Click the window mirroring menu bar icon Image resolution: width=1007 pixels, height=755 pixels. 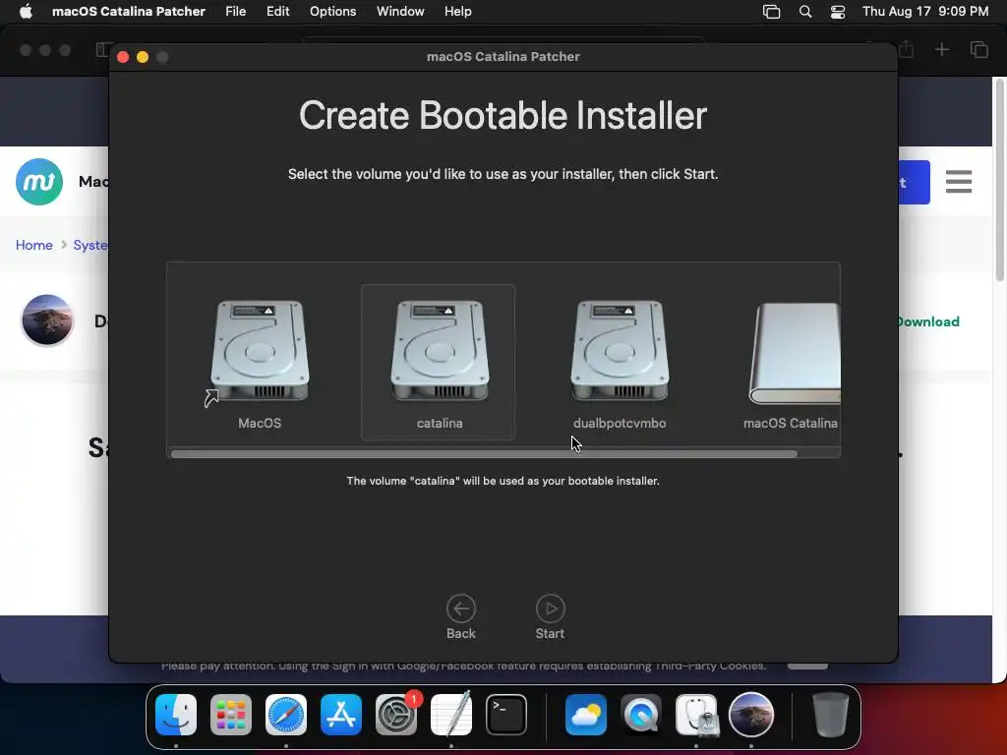[771, 12]
